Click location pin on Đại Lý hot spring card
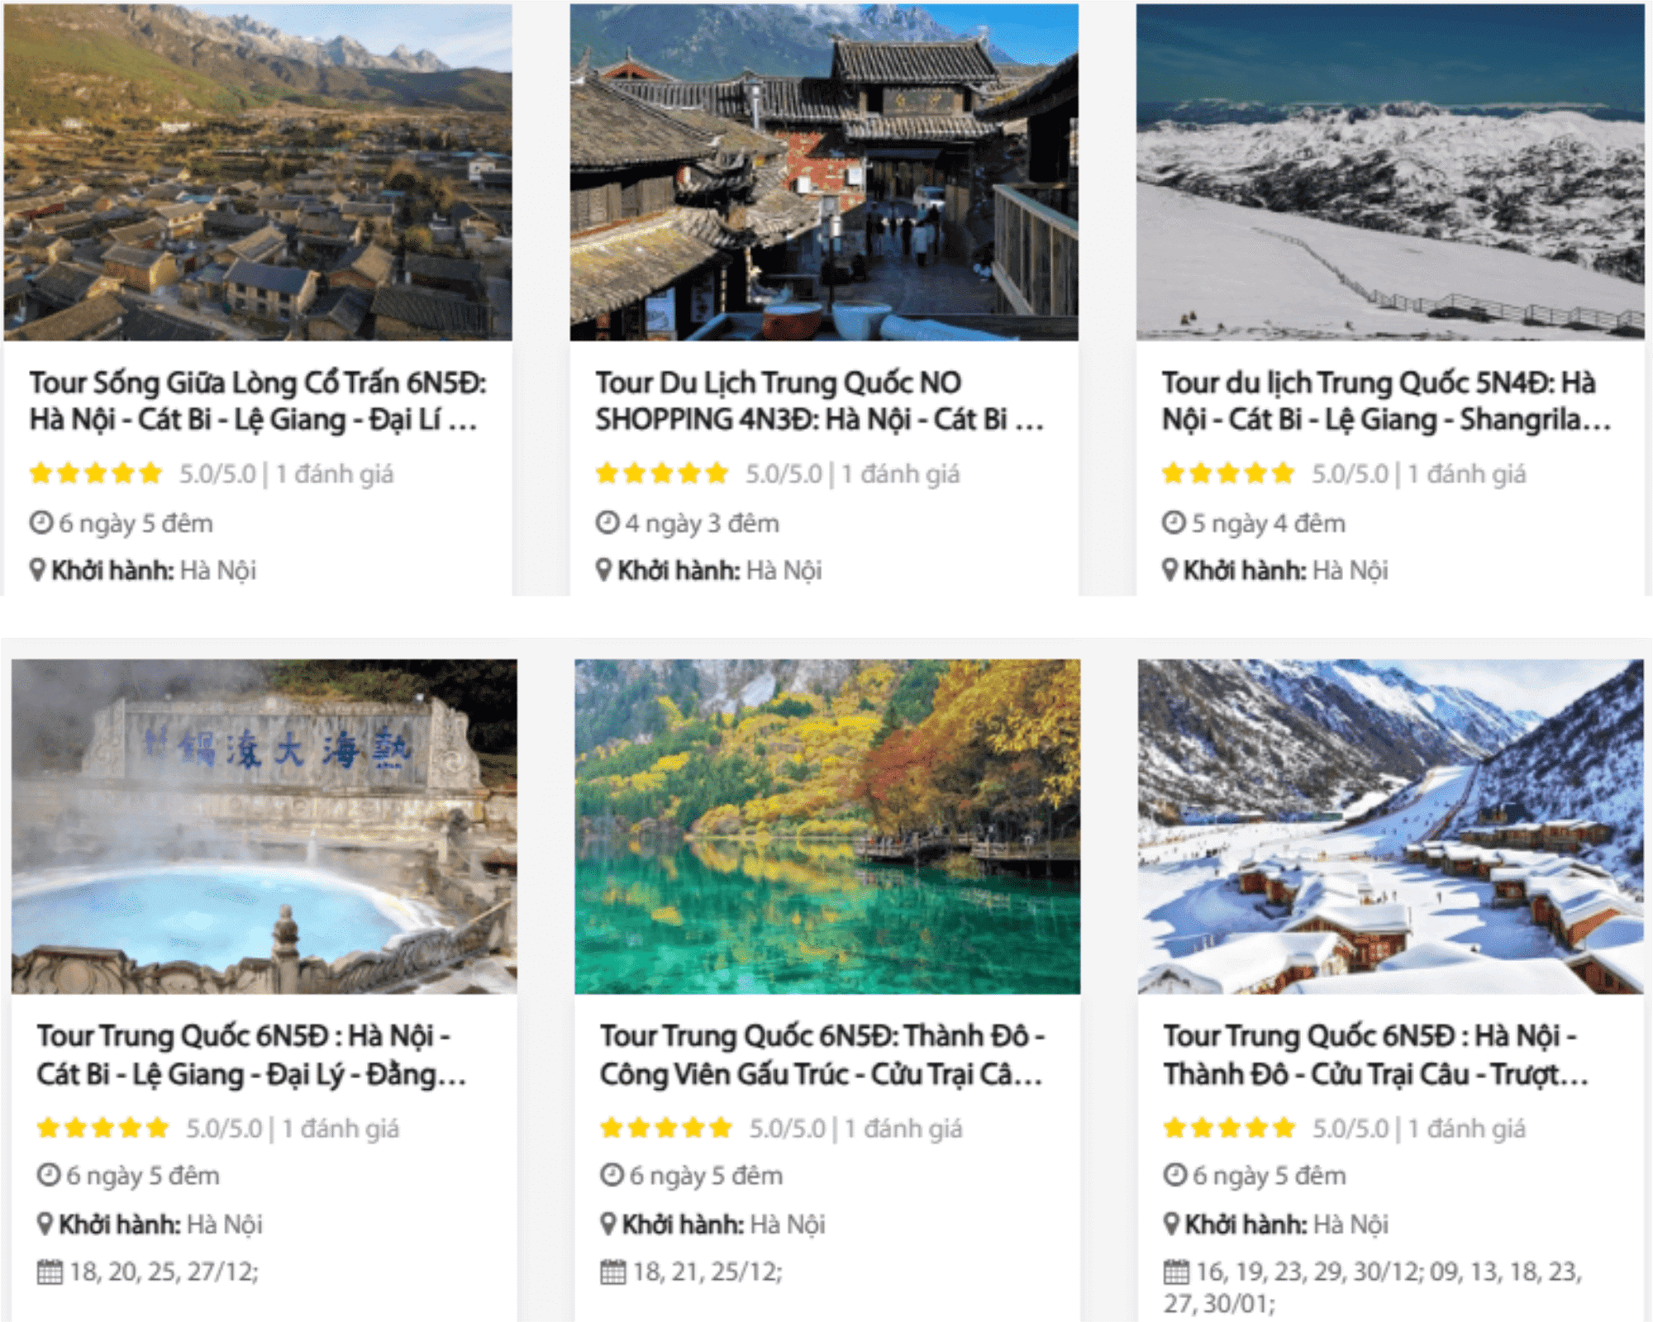 (45, 1224)
